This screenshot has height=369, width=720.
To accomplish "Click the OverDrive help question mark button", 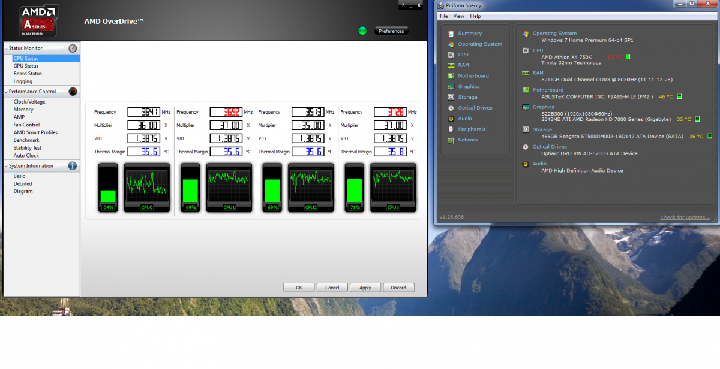I will [x=403, y=5].
